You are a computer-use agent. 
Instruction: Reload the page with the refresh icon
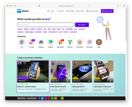89,6
